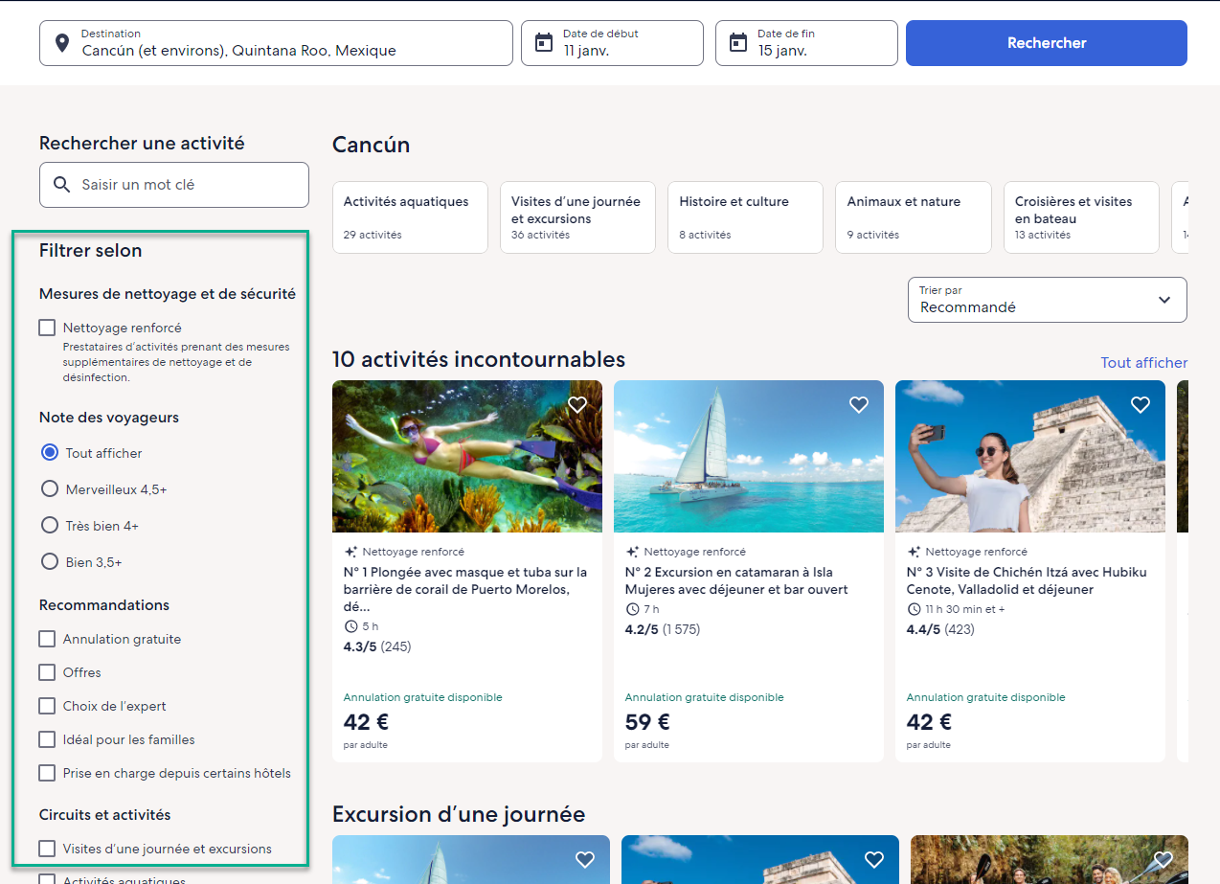Screen dimensions: 1220x884
Task: Open the Trier par Recommandé dropdown
Action: 1048,300
